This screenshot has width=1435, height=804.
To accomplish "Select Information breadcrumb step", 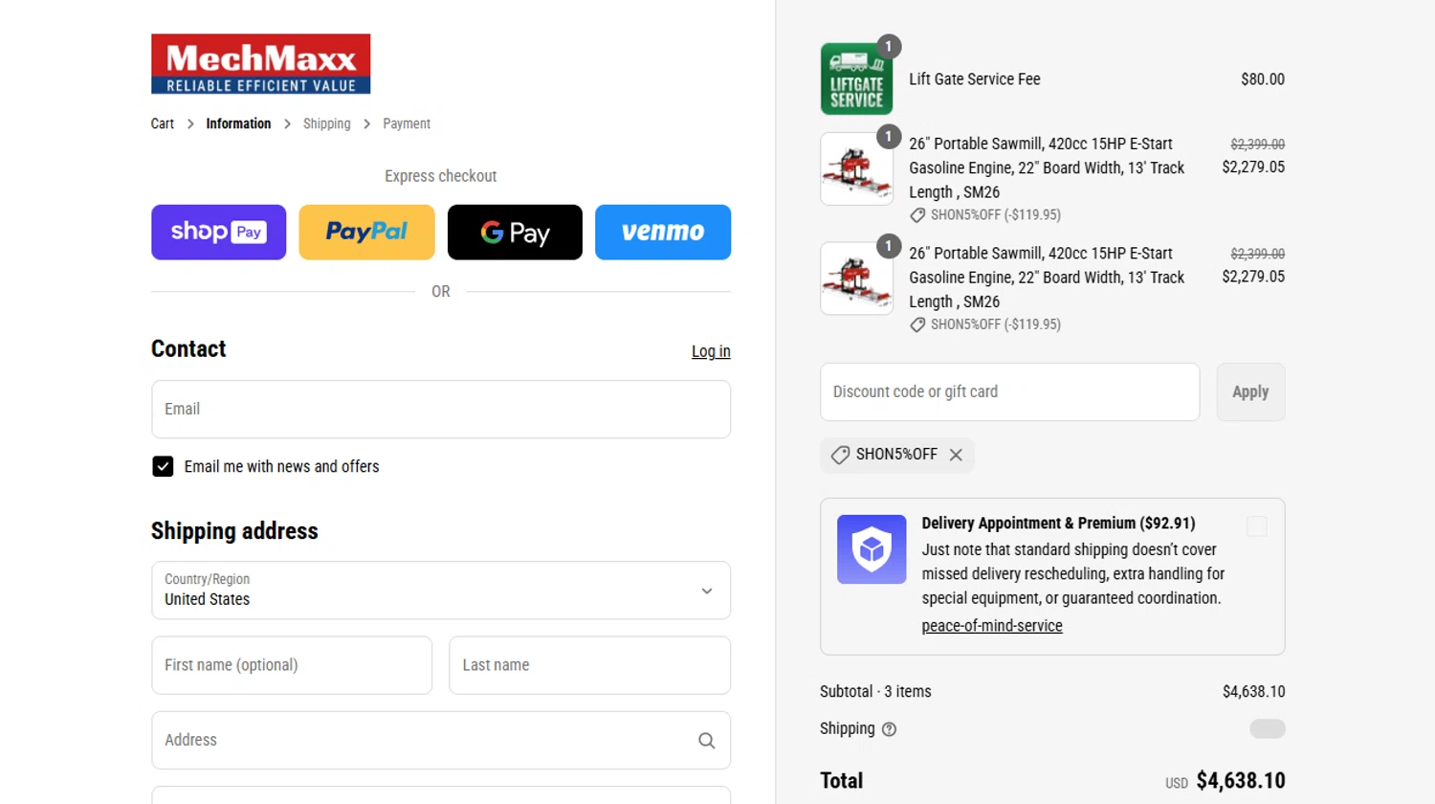I will pos(238,123).
